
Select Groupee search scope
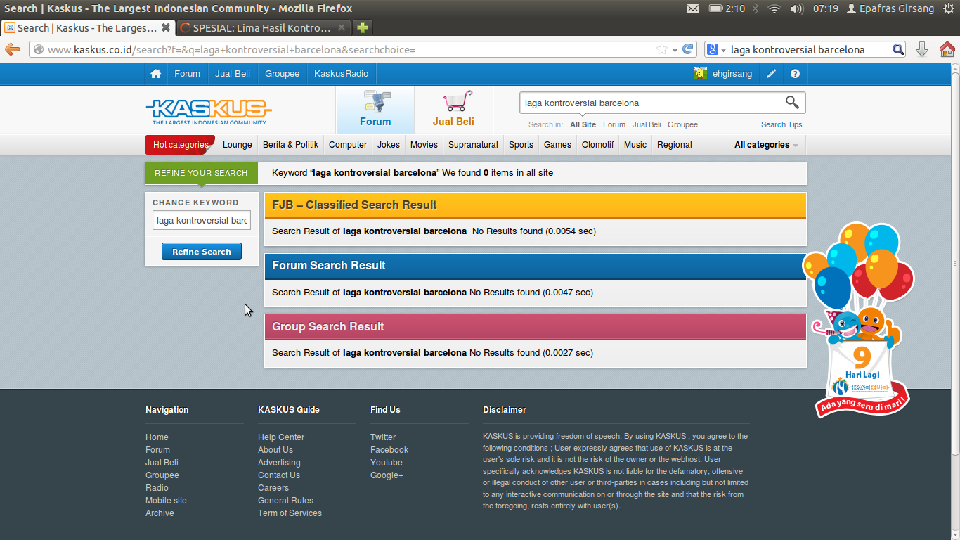[x=683, y=124]
